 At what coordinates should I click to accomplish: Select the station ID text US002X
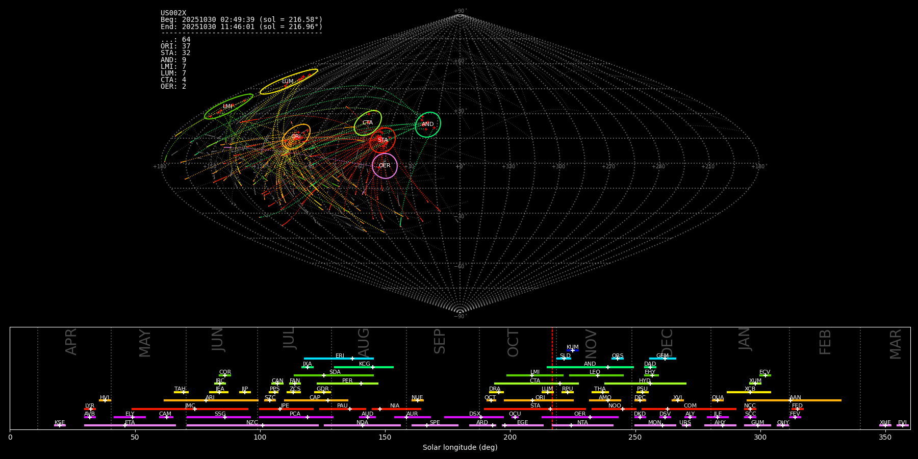[x=173, y=13]
